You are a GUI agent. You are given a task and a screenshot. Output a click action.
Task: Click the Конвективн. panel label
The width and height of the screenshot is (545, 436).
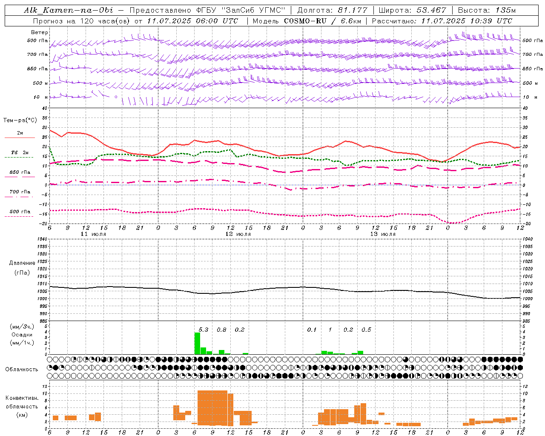point(22,398)
